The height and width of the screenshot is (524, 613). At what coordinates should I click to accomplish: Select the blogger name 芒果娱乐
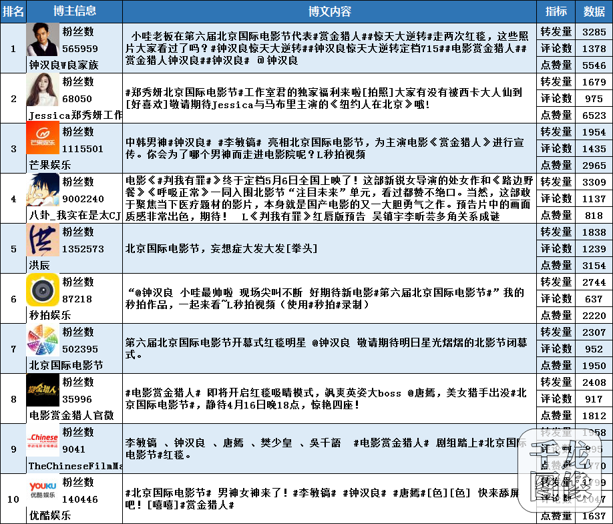click(49, 165)
